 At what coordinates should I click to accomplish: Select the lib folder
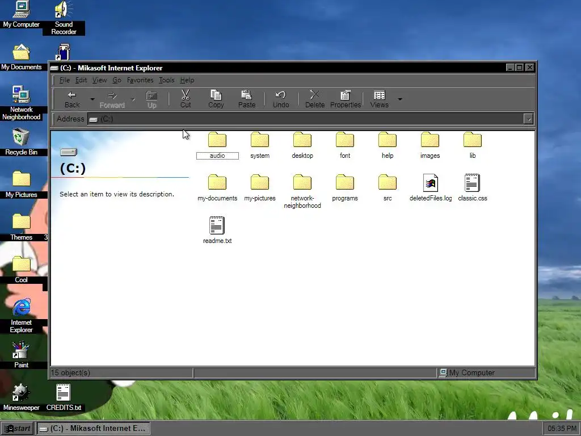coord(473,145)
